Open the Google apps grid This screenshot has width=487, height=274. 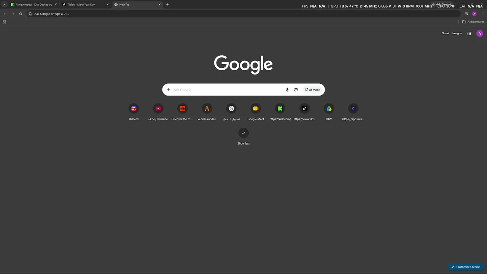point(469,33)
